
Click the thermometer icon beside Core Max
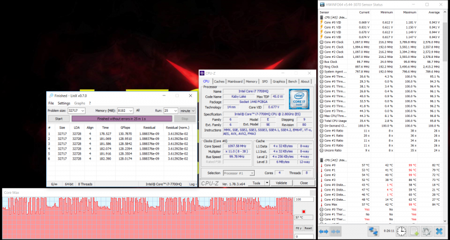[321, 205]
